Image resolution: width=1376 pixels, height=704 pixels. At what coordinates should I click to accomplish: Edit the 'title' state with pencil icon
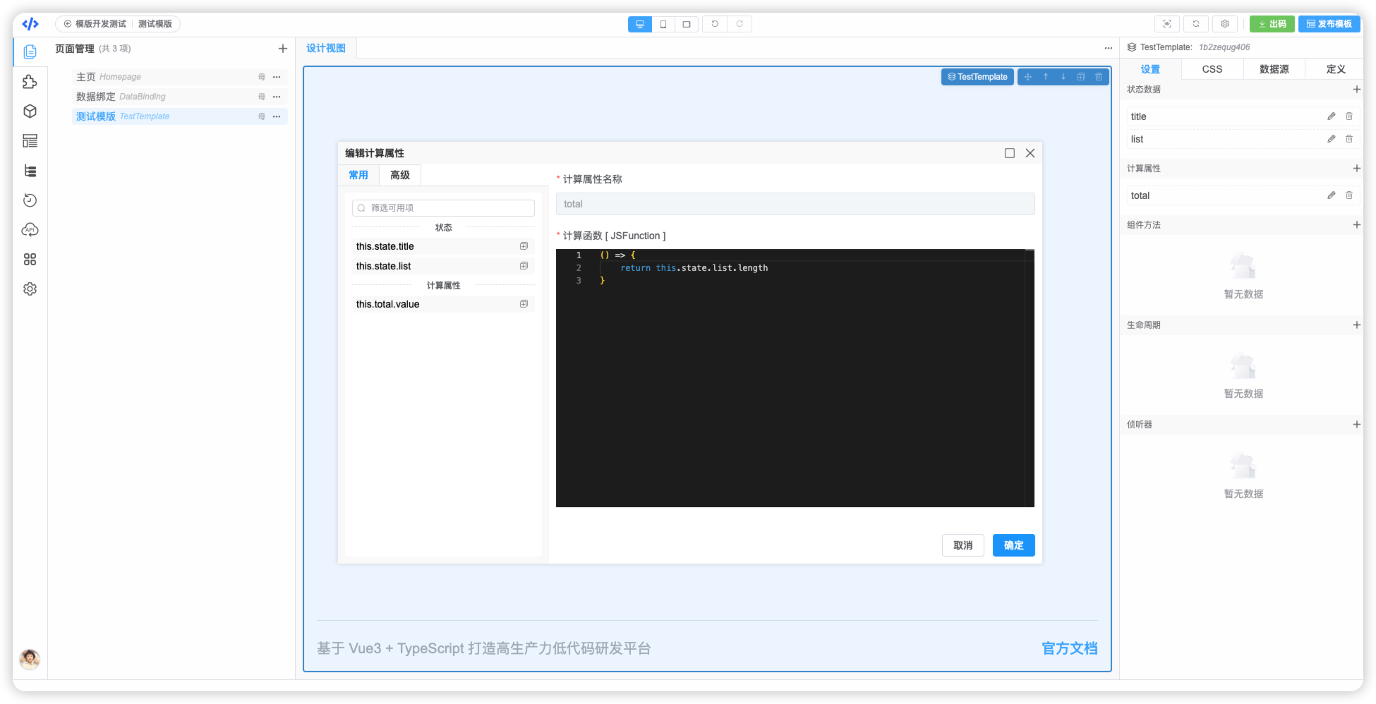click(x=1331, y=116)
